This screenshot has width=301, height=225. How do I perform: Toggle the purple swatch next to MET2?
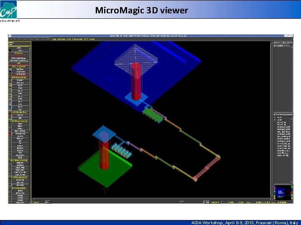pos(10,102)
